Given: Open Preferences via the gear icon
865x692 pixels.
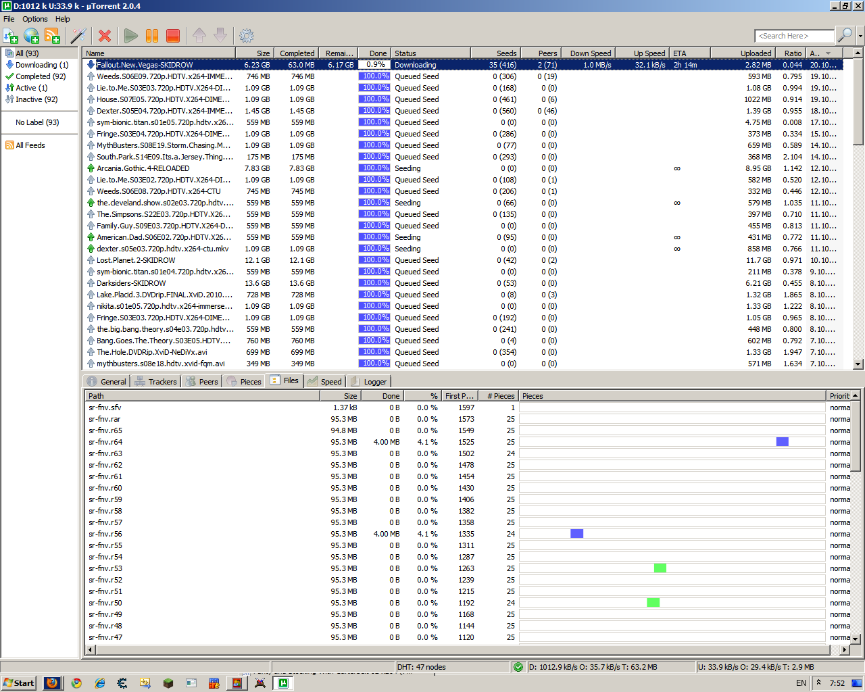Looking at the screenshot, I should pos(247,36).
